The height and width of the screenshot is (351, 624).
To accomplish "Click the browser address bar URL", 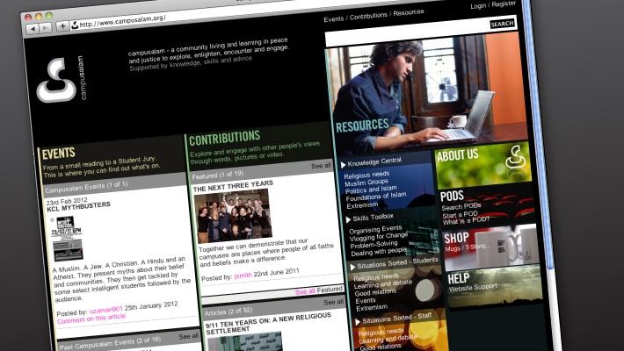I will (x=122, y=21).
